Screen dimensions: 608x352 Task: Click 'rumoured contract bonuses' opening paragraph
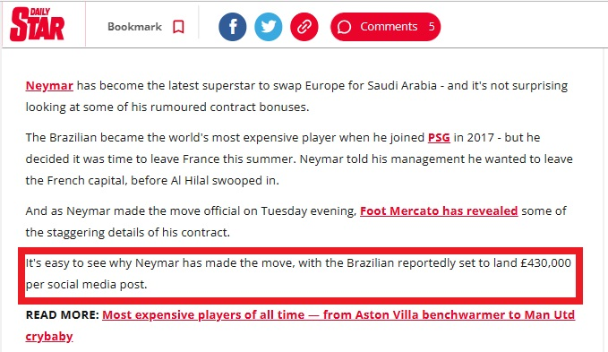[296, 96]
